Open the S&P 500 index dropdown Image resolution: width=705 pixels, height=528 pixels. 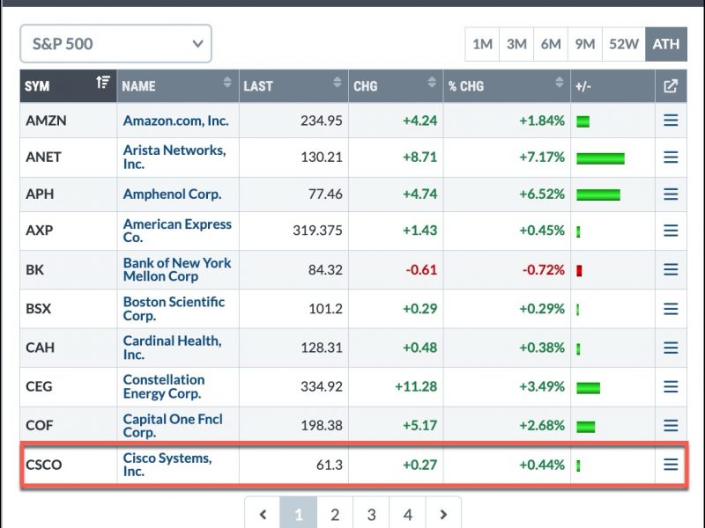point(115,43)
